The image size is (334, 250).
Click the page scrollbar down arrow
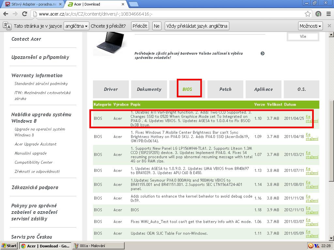click(331, 238)
